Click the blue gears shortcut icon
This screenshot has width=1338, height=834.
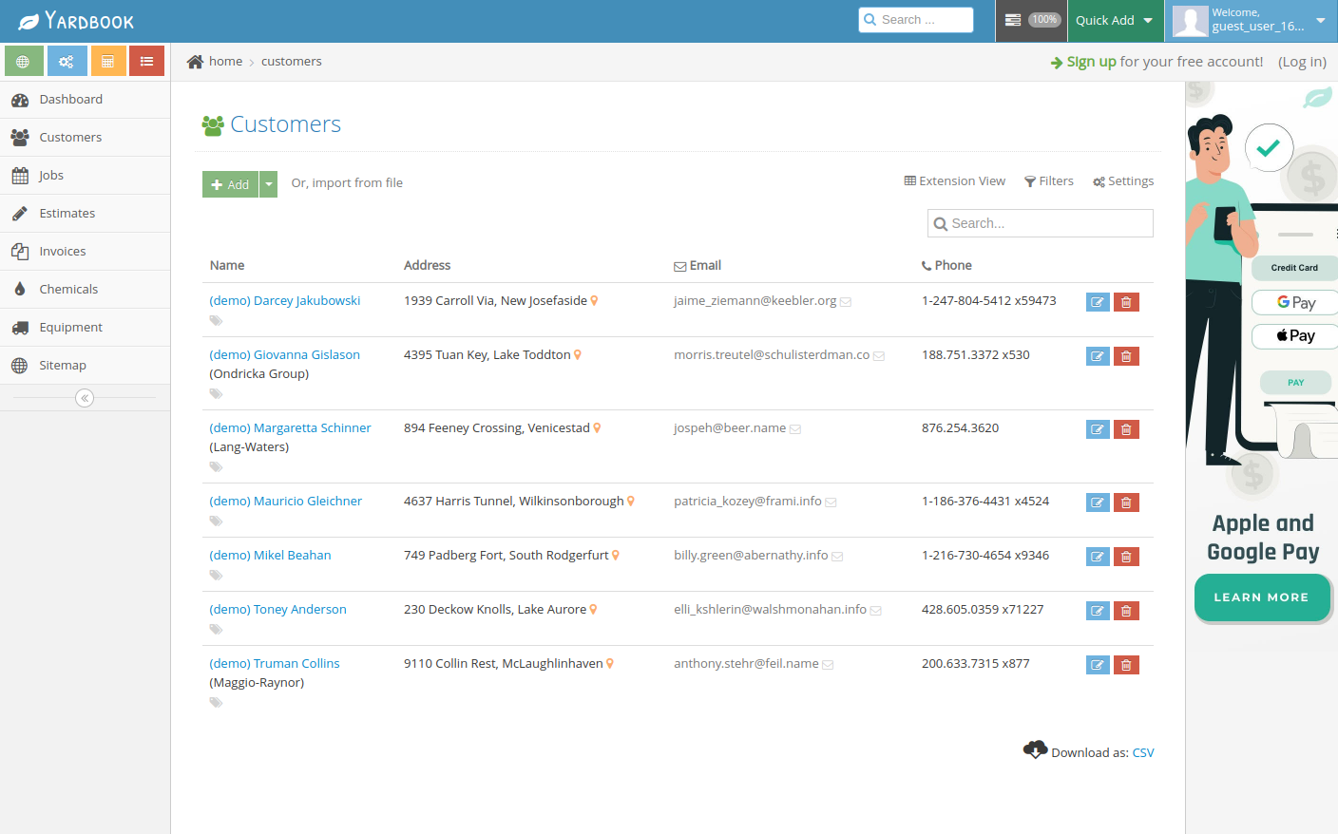[x=66, y=61]
